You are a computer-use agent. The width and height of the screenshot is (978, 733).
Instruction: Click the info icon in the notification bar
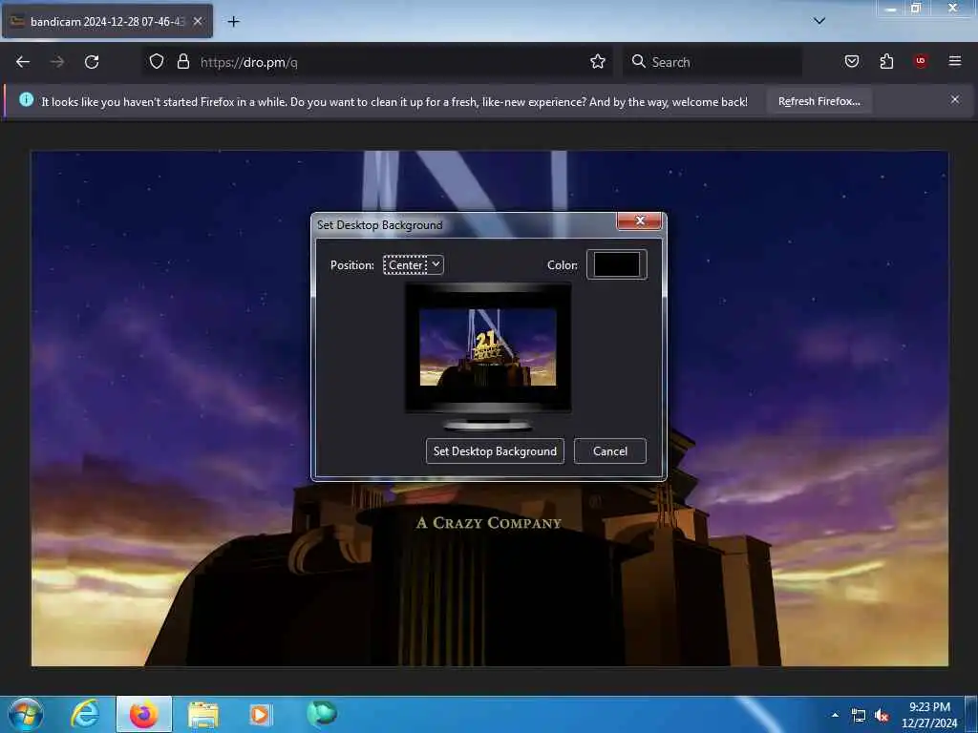coord(26,99)
